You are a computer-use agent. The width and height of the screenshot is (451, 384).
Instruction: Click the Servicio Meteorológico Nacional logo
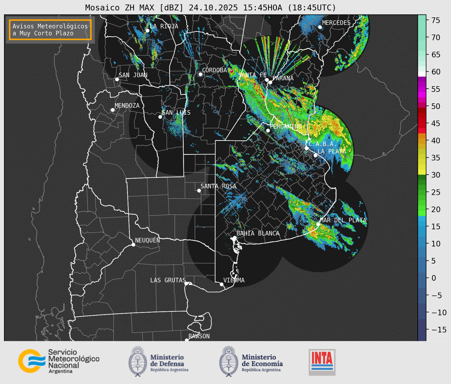click(x=59, y=361)
